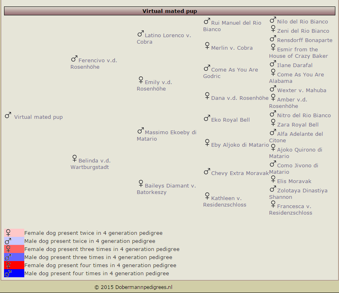This screenshot has width=339, height=293.
Task: Click male symbol beside Ferencivo v.d. Rosenhöhe
Action: point(74,59)
